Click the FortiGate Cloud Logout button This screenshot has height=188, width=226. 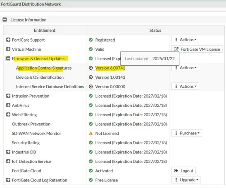(183, 171)
